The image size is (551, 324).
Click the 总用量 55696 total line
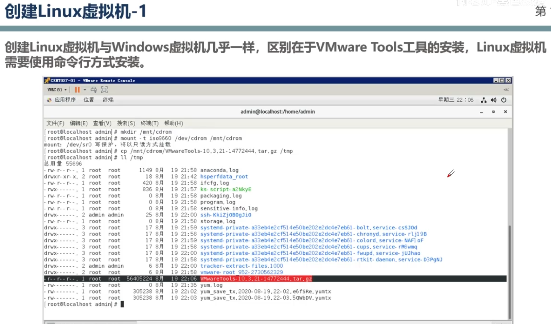tap(63, 164)
